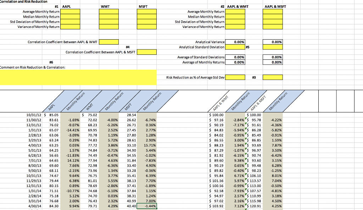Screen dimensions: 363x210
Task: Select WMT Average Monthly Return yellow cell
Action: pos(109,12)
